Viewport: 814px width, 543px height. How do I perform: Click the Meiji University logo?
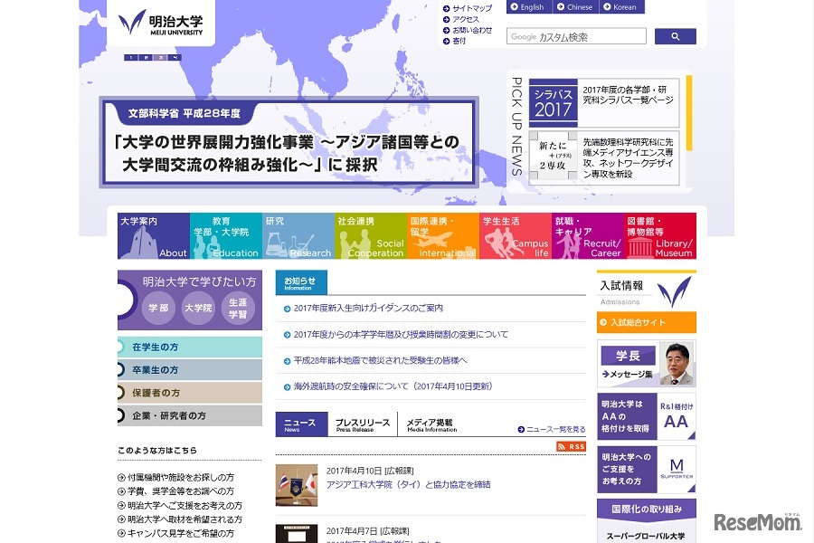pos(161,24)
